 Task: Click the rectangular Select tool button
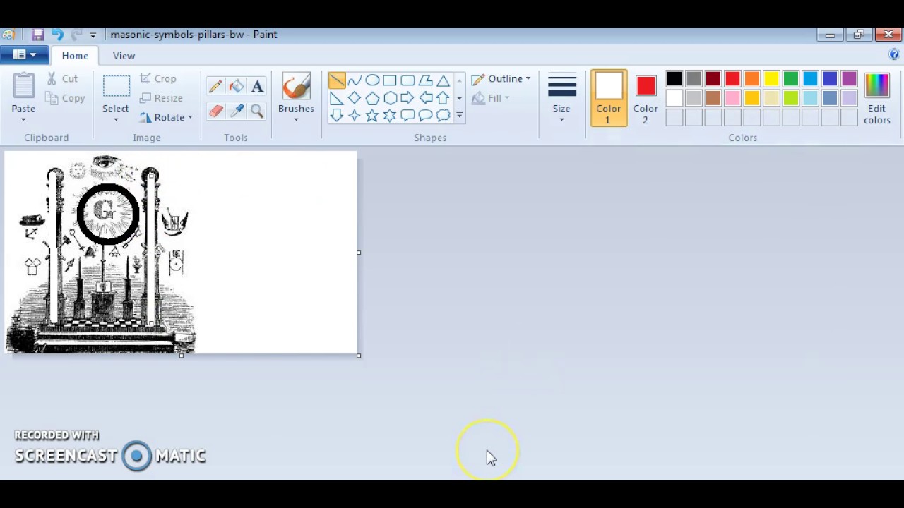[116, 87]
